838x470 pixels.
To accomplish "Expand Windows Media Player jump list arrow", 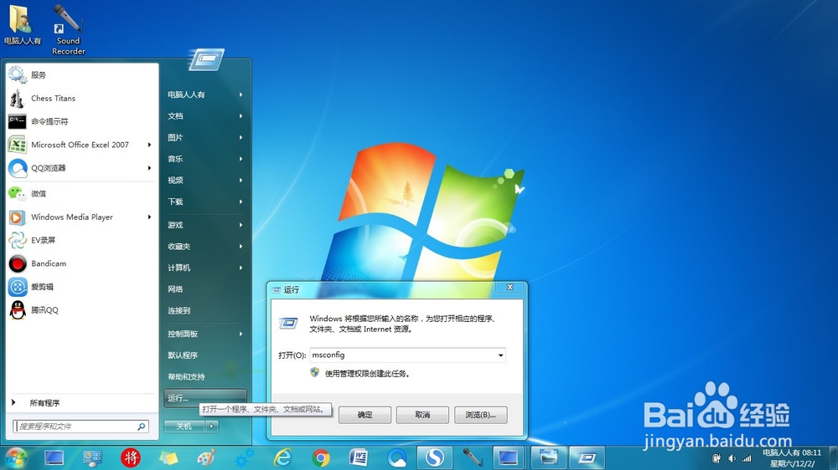I will coord(150,217).
